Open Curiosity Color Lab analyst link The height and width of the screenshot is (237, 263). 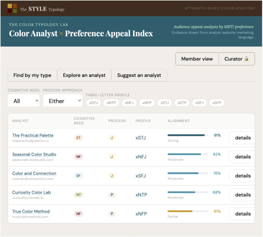31,192
